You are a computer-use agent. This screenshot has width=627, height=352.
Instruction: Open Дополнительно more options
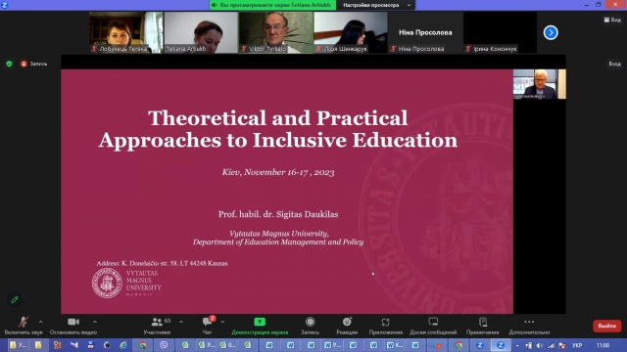click(x=529, y=326)
